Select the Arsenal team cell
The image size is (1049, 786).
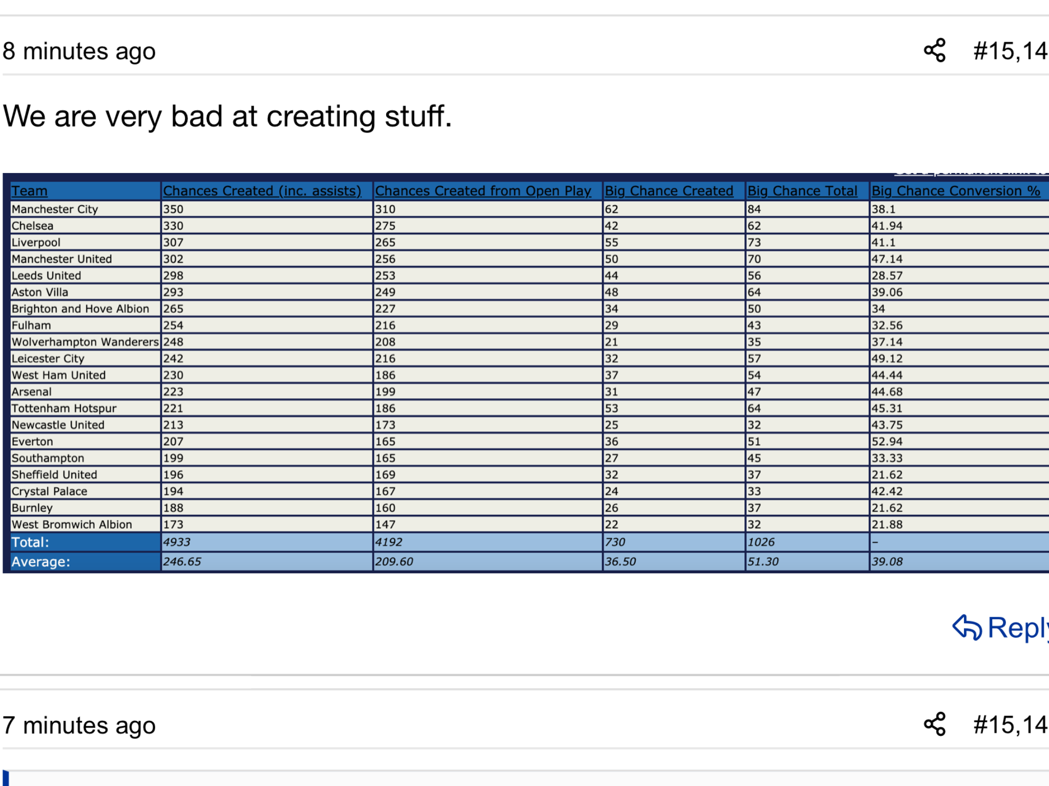click(31, 392)
